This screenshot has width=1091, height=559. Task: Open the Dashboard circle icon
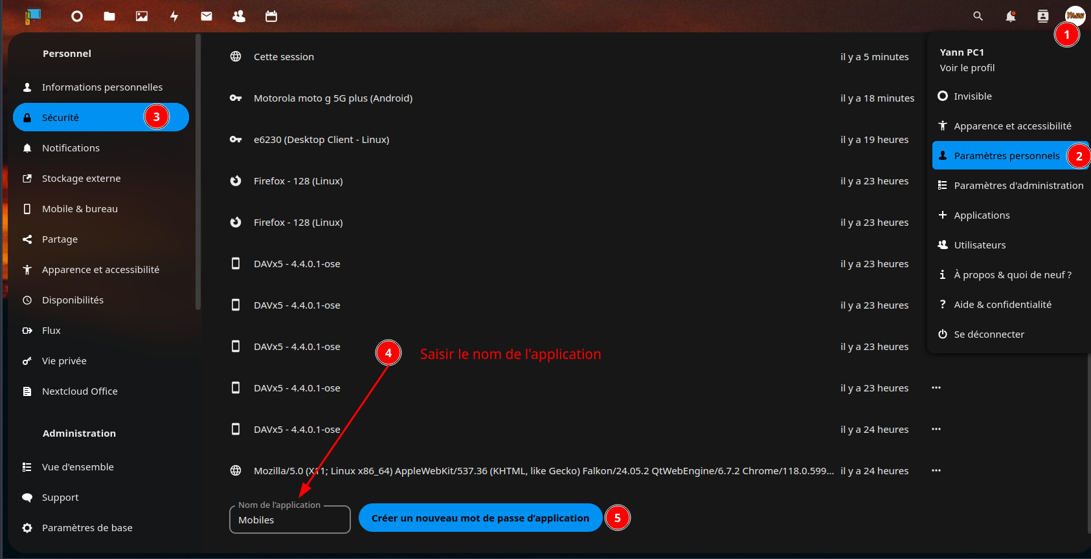tap(77, 16)
